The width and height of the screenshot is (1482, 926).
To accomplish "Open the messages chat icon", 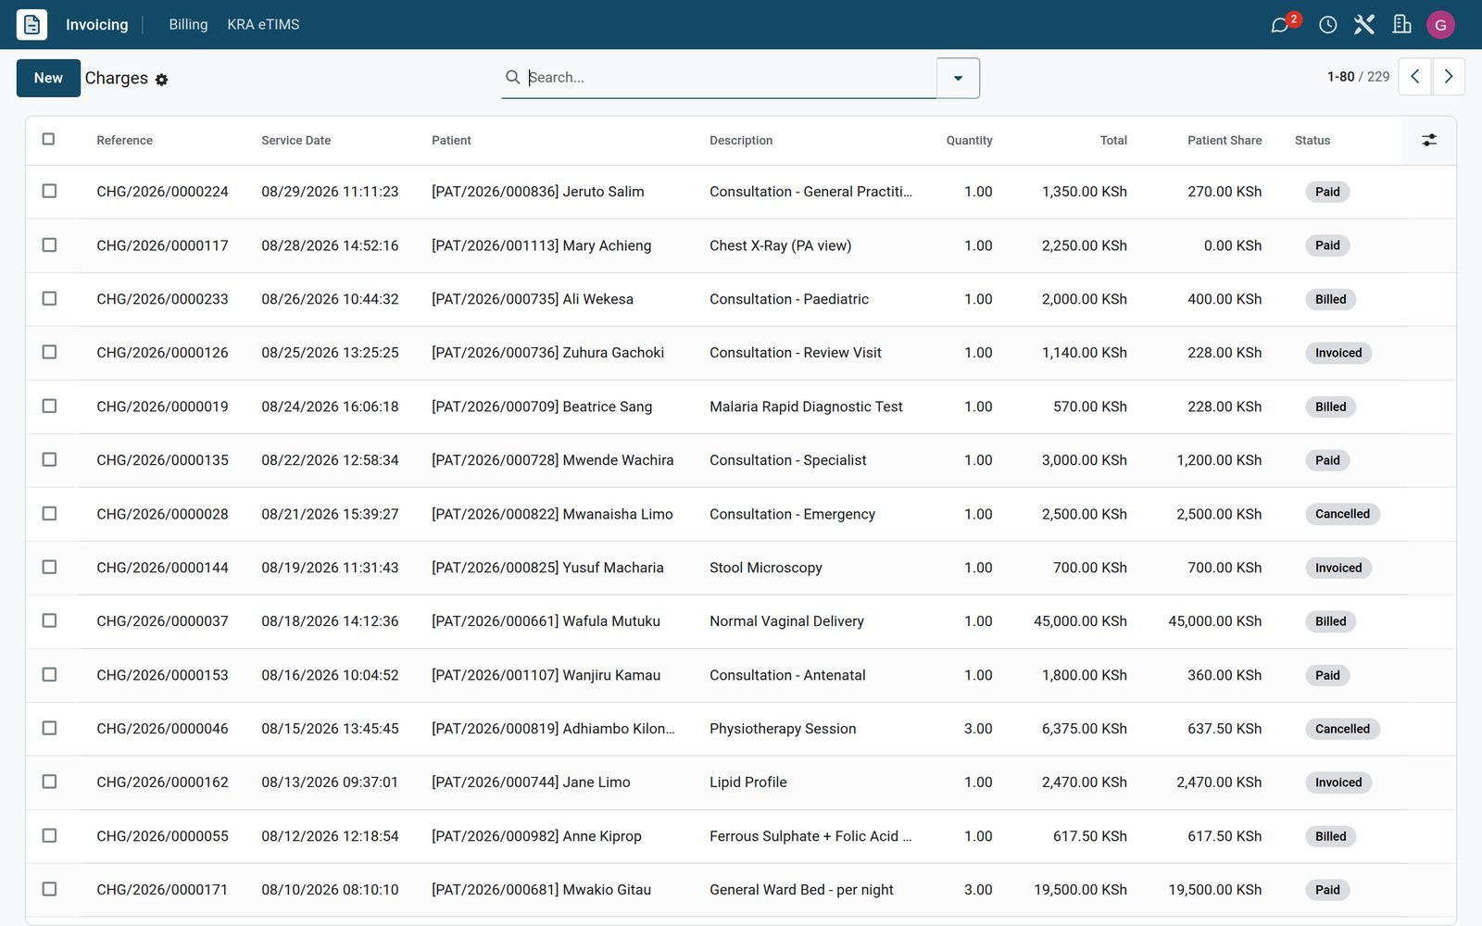I will [1280, 25].
